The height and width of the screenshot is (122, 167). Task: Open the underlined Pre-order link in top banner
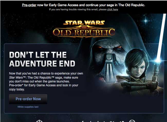click(x=29, y=5)
